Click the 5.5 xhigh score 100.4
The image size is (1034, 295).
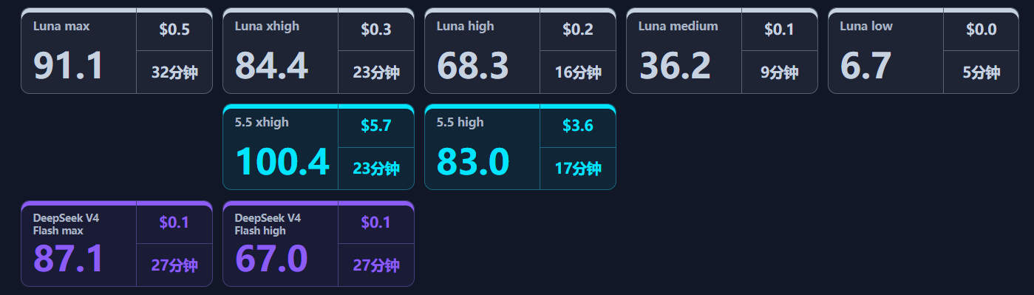(282, 162)
